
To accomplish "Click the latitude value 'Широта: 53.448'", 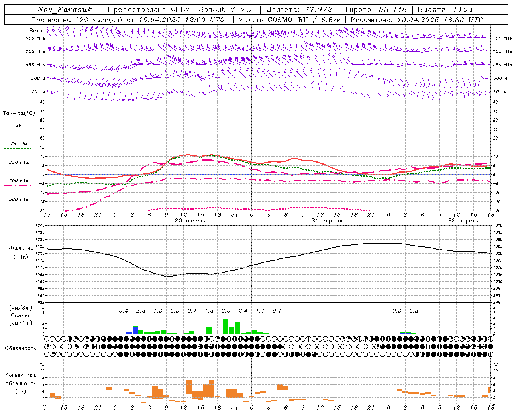I will coord(375,10).
